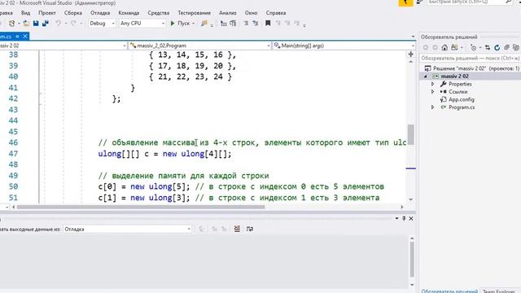
Task: Click the decrease indent toolbar icon
Action: click(224, 24)
